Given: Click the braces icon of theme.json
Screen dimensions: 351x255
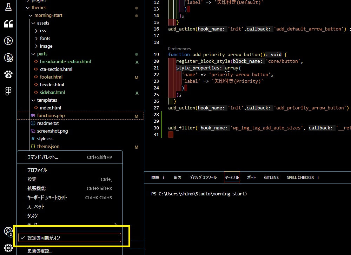Looking at the screenshot, I should (33, 146).
